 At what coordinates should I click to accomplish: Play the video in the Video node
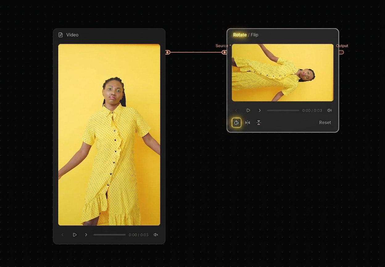tap(75, 235)
